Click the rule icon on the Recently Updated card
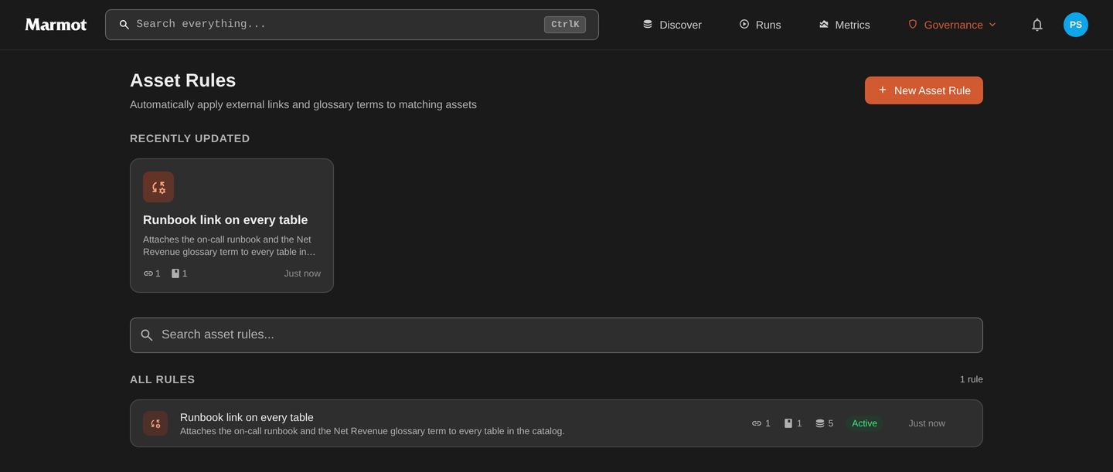This screenshot has height=472, width=1113. click(x=158, y=187)
